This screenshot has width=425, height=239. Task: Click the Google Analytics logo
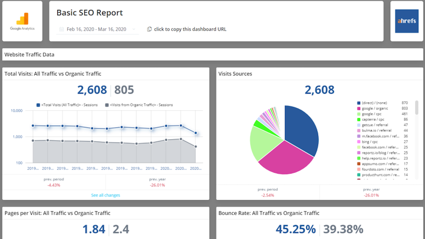(x=22, y=21)
